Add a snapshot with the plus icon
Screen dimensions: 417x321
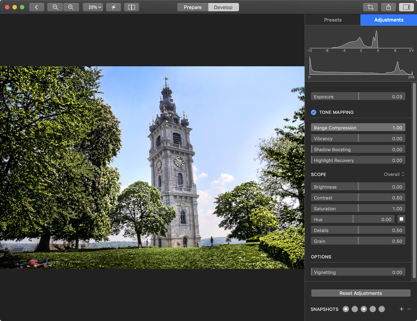402,309
